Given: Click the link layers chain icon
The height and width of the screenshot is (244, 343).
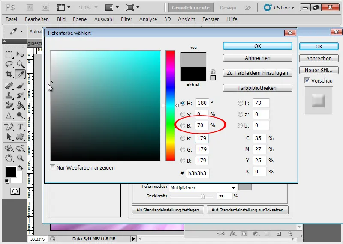Looking at the screenshot, I should tap(220, 234).
